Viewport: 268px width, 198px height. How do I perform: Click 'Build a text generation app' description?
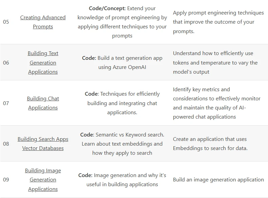tap(122, 63)
